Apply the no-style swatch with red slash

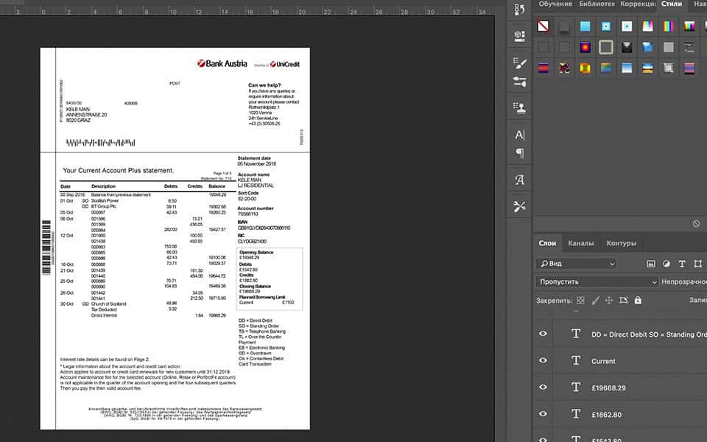544,27
